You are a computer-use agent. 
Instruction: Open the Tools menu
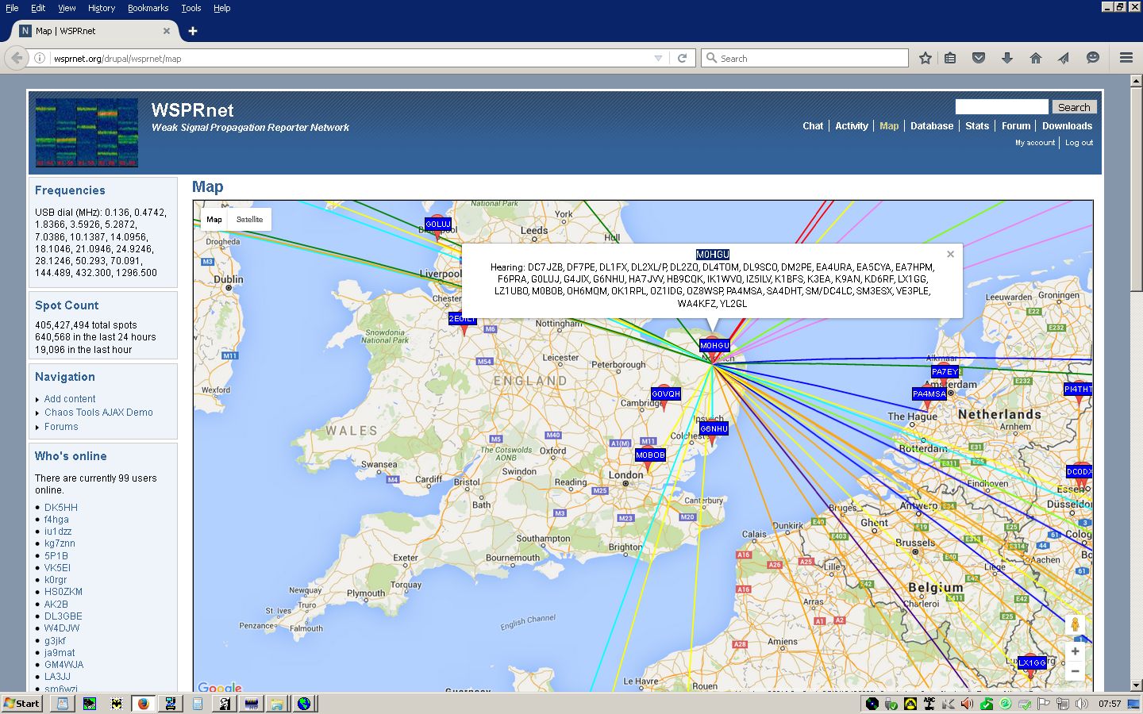(x=191, y=8)
